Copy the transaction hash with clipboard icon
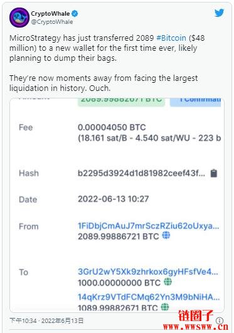The height and width of the screenshot is (333, 234). (x=213, y=173)
